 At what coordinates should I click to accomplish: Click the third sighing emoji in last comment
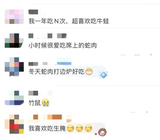(x=88, y=128)
